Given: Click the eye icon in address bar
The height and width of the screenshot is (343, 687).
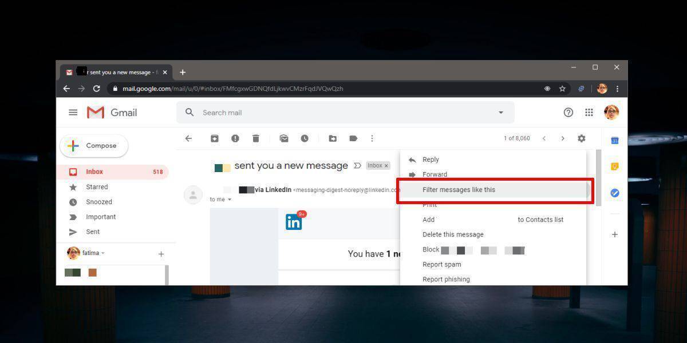Looking at the screenshot, I should click(x=547, y=89).
